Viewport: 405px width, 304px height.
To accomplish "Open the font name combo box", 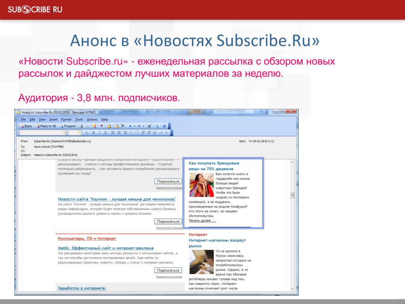I will pyautogui.click(x=43, y=133).
